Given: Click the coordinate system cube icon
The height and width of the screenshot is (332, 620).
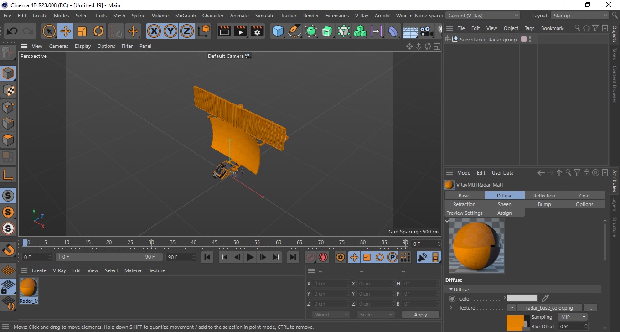Looking at the screenshot, I should click(x=204, y=31).
